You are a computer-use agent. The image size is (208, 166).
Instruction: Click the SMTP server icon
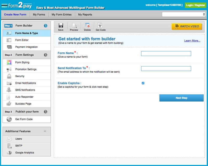point(9,146)
